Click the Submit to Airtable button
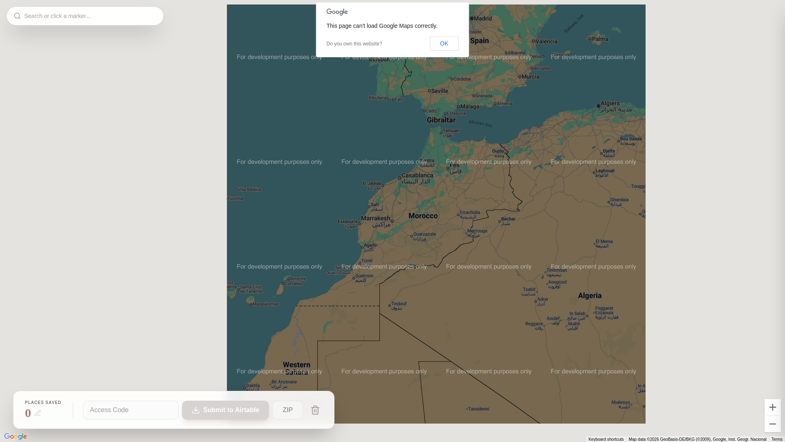 tap(225, 410)
